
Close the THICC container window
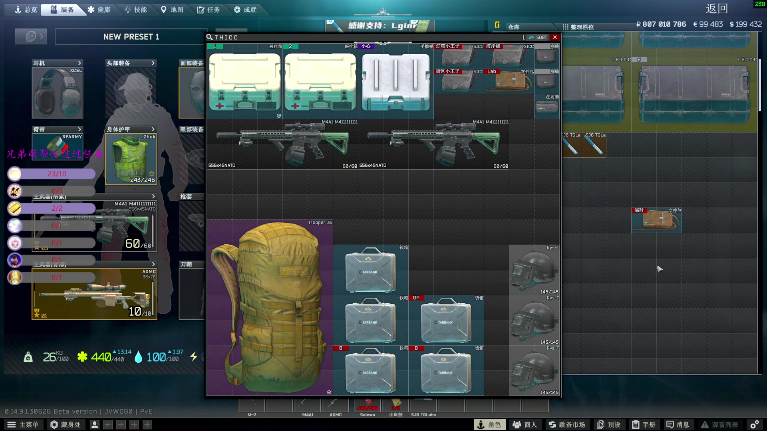coord(555,37)
